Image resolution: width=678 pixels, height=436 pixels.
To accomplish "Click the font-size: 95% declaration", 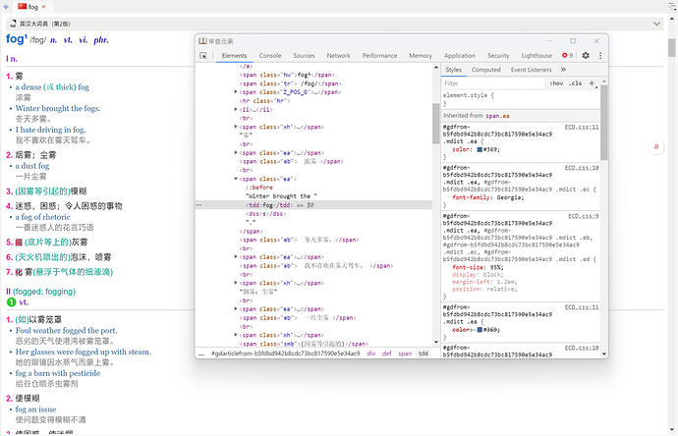I will 478,267.
